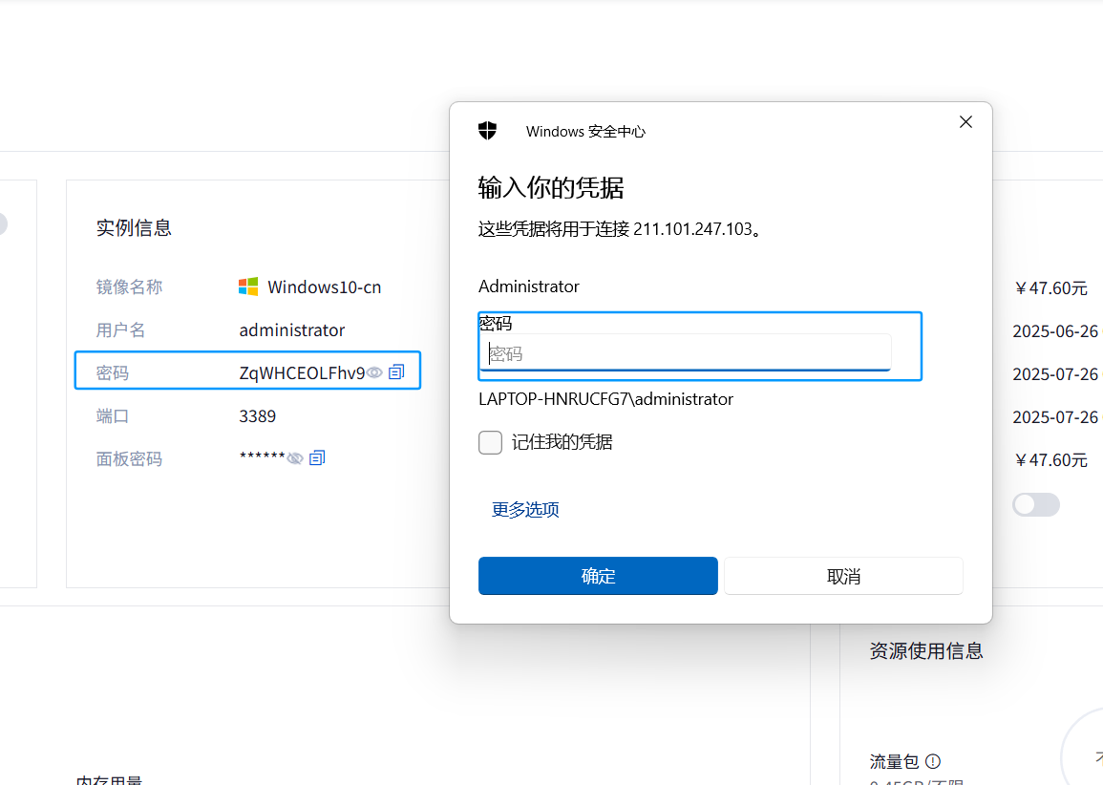The image size is (1103, 785).
Task: Focus the 密码 input field in the dialog
Action: [685, 353]
